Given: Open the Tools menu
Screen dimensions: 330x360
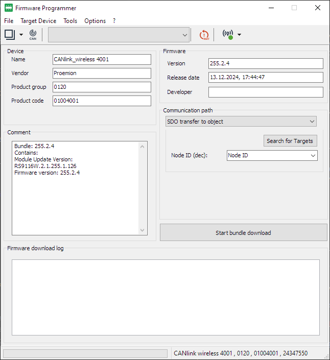Looking at the screenshot, I should tap(70, 21).
